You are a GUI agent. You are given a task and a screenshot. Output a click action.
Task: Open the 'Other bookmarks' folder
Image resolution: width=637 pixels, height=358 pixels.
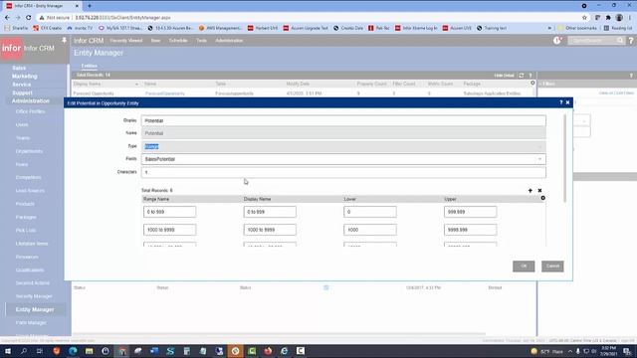[x=577, y=28]
